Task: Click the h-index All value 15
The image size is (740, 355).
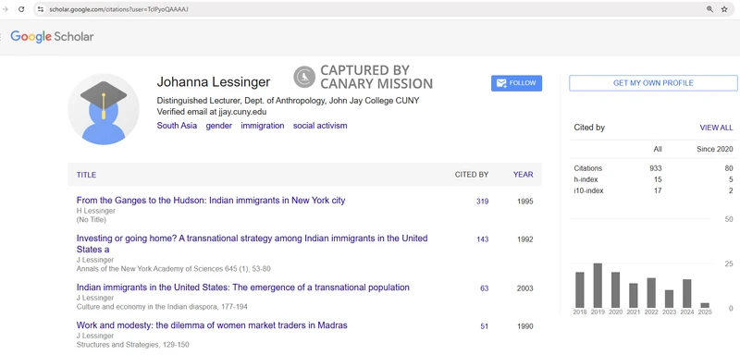Action: [658, 179]
